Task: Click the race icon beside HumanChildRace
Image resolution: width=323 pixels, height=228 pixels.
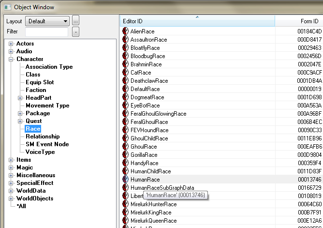Action: click(125, 171)
